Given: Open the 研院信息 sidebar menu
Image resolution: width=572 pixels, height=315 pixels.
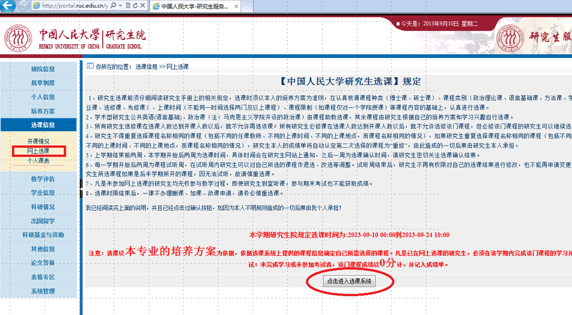Looking at the screenshot, I should pos(39,69).
